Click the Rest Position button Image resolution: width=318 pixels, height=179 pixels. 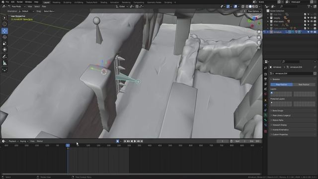pos(304,85)
